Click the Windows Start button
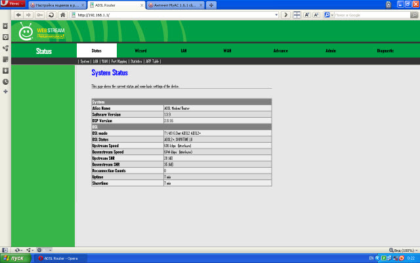This screenshot has height=263, width=420. pos(13,258)
